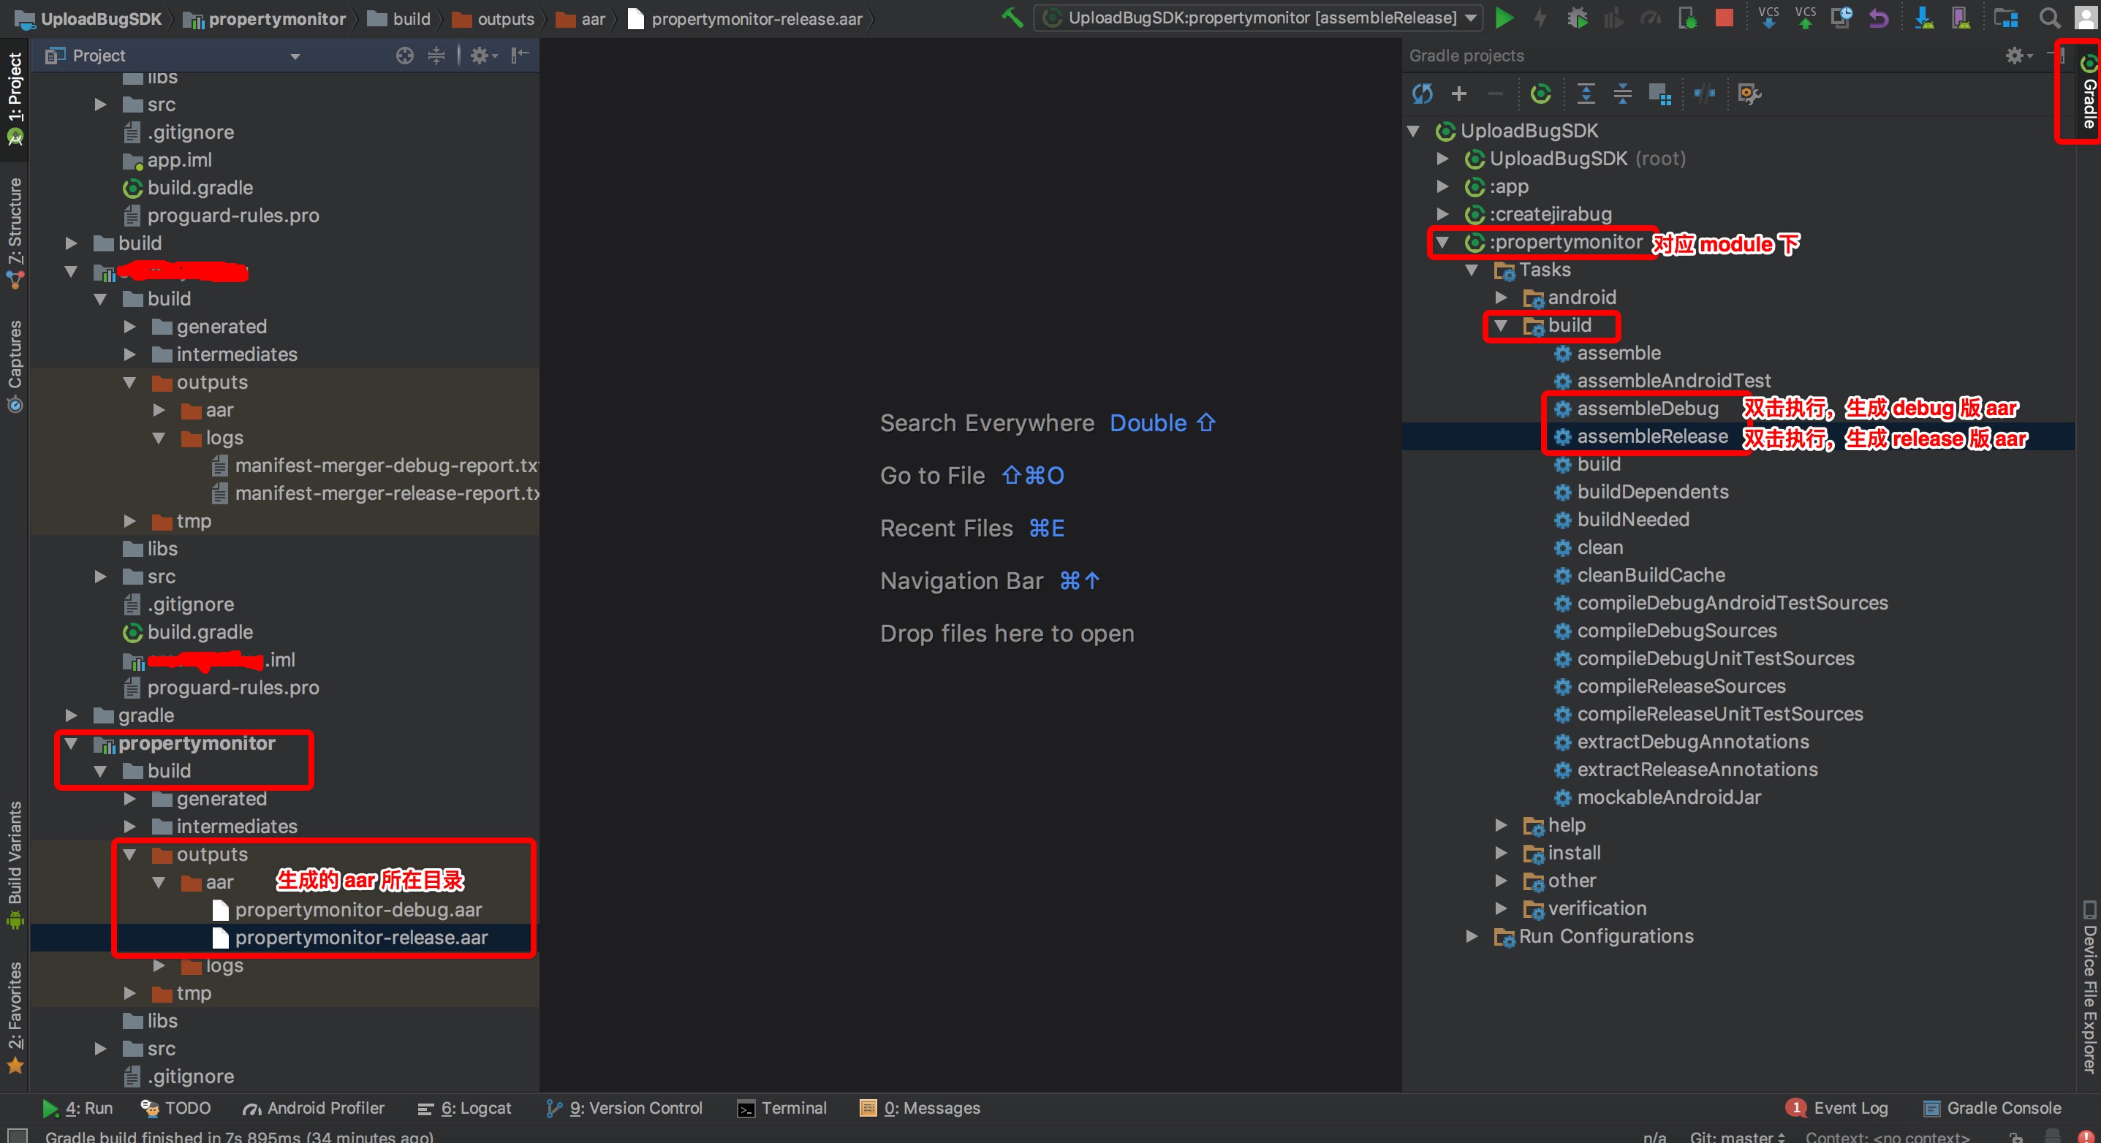2101x1143 pixels.
Task: Click Scroll from Source target icon
Action: [x=404, y=56]
